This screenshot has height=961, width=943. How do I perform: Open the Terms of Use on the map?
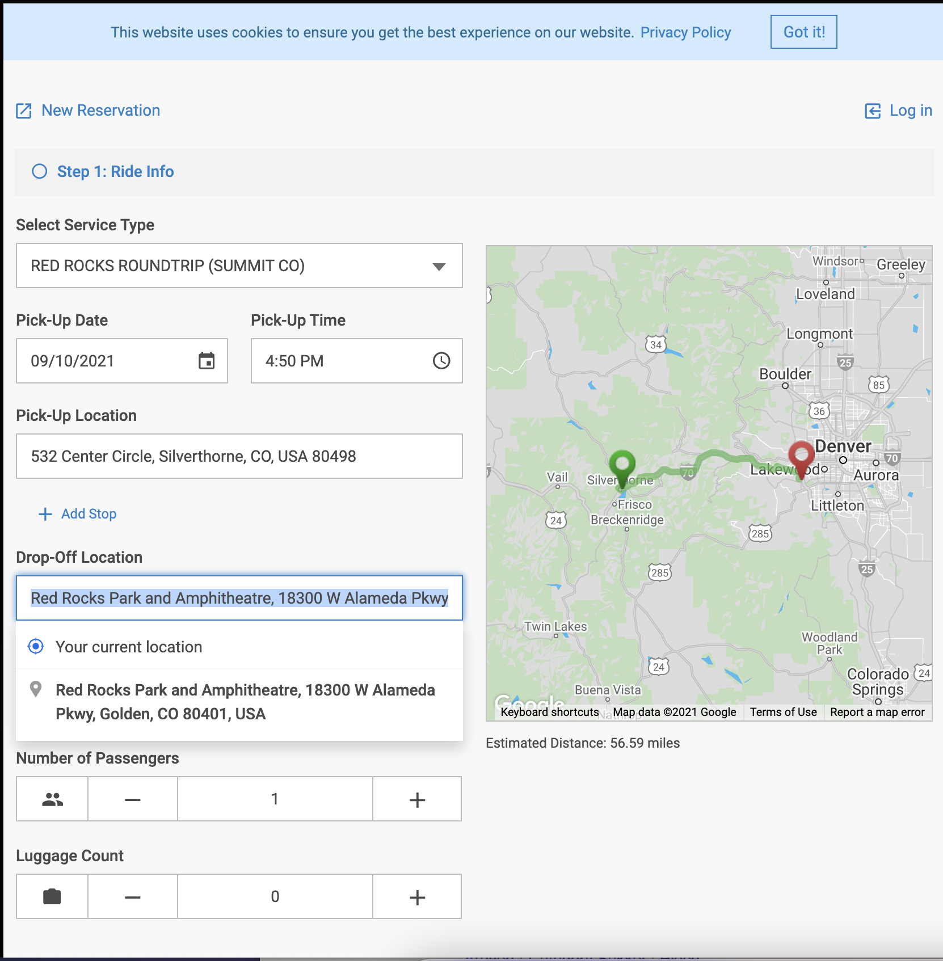coord(784,712)
